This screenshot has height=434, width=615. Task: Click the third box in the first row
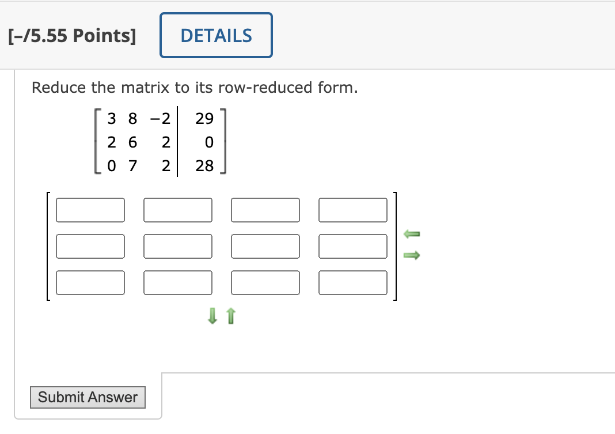coord(265,210)
